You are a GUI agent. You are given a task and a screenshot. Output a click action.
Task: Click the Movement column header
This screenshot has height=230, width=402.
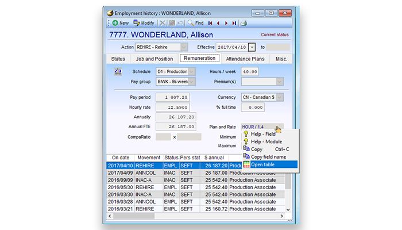click(149, 158)
